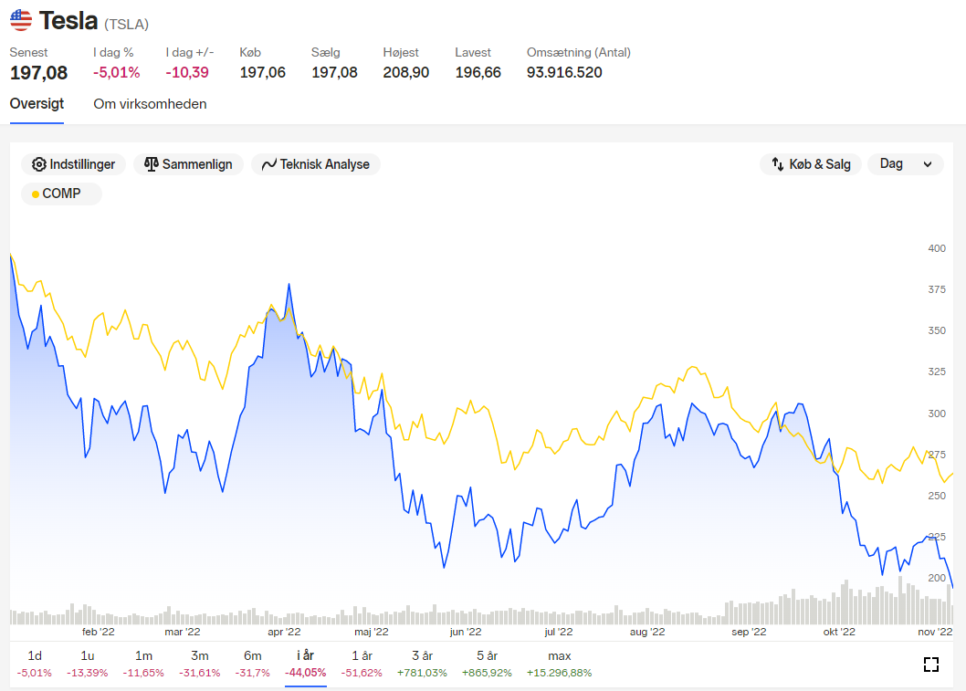Click the Dag dropdown chevron arrow

[927, 164]
